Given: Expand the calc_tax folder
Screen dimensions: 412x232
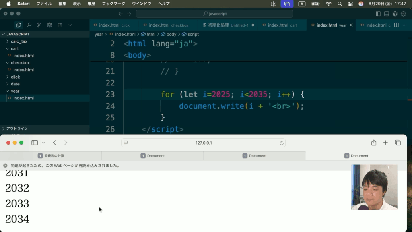Looking at the screenshot, I should click(x=19, y=41).
